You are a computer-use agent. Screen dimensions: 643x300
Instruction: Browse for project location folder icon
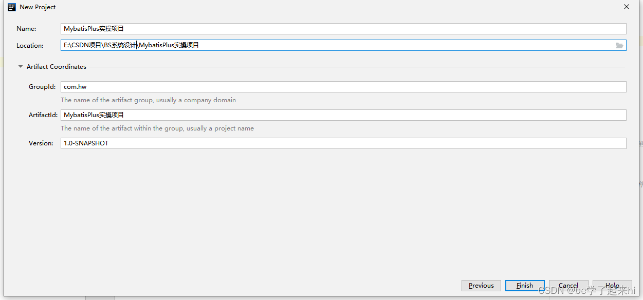(619, 45)
